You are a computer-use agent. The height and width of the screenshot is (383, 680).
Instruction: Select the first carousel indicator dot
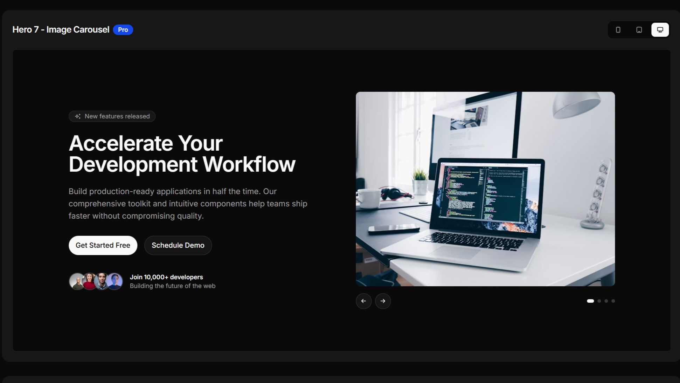(590, 301)
